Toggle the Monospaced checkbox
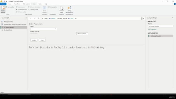Screen dimensions: 176x99 [17, 7]
